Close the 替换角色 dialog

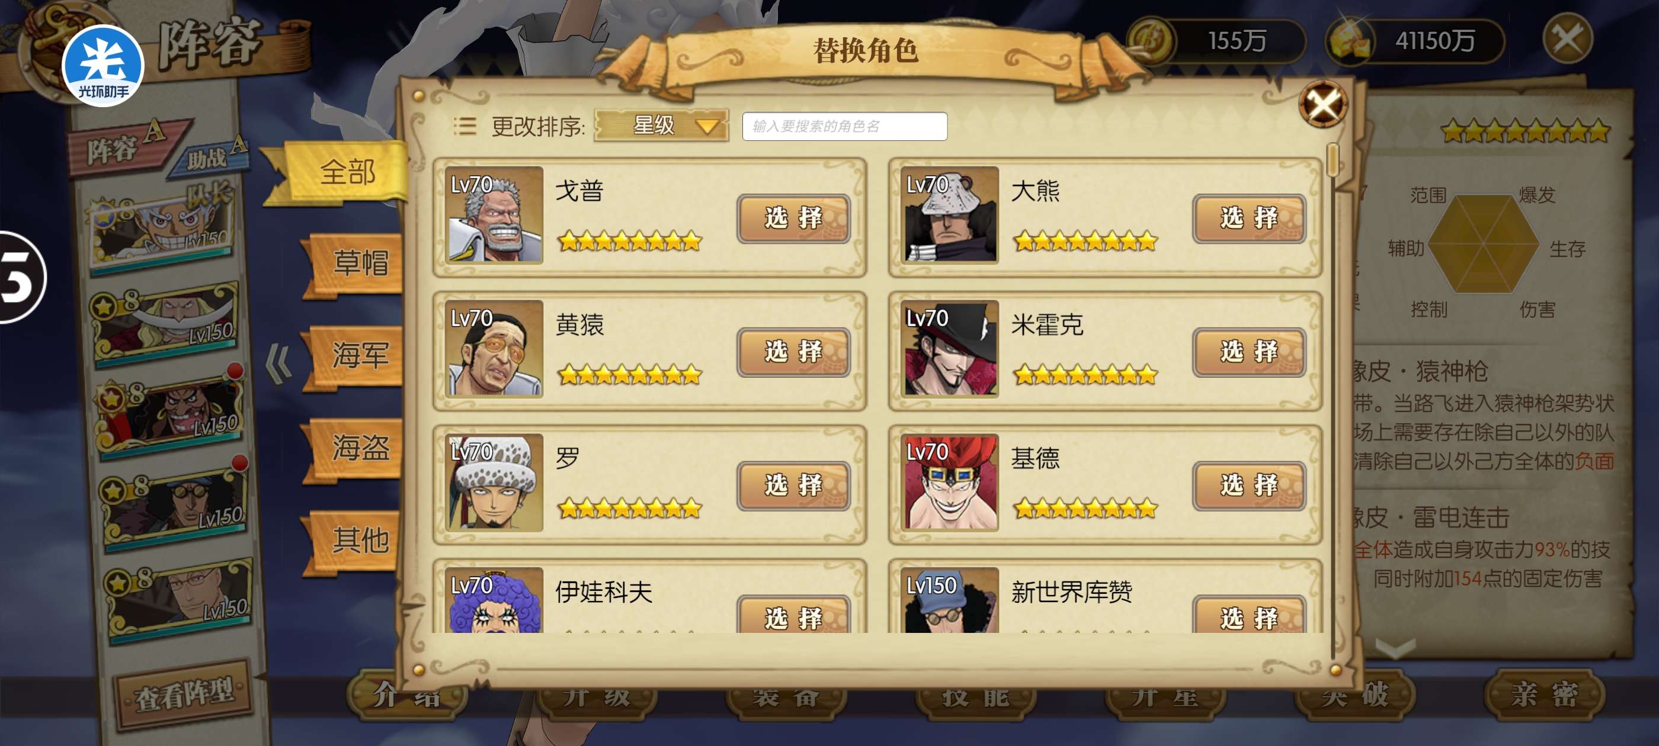click(x=1323, y=104)
